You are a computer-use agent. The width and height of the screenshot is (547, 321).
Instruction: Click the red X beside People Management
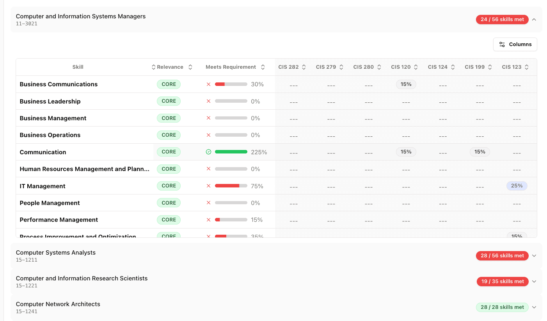208,203
